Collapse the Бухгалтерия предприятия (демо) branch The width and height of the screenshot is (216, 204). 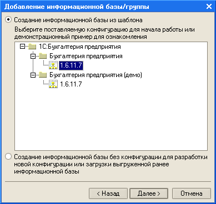pyautogui.click(x=33, y=75)
